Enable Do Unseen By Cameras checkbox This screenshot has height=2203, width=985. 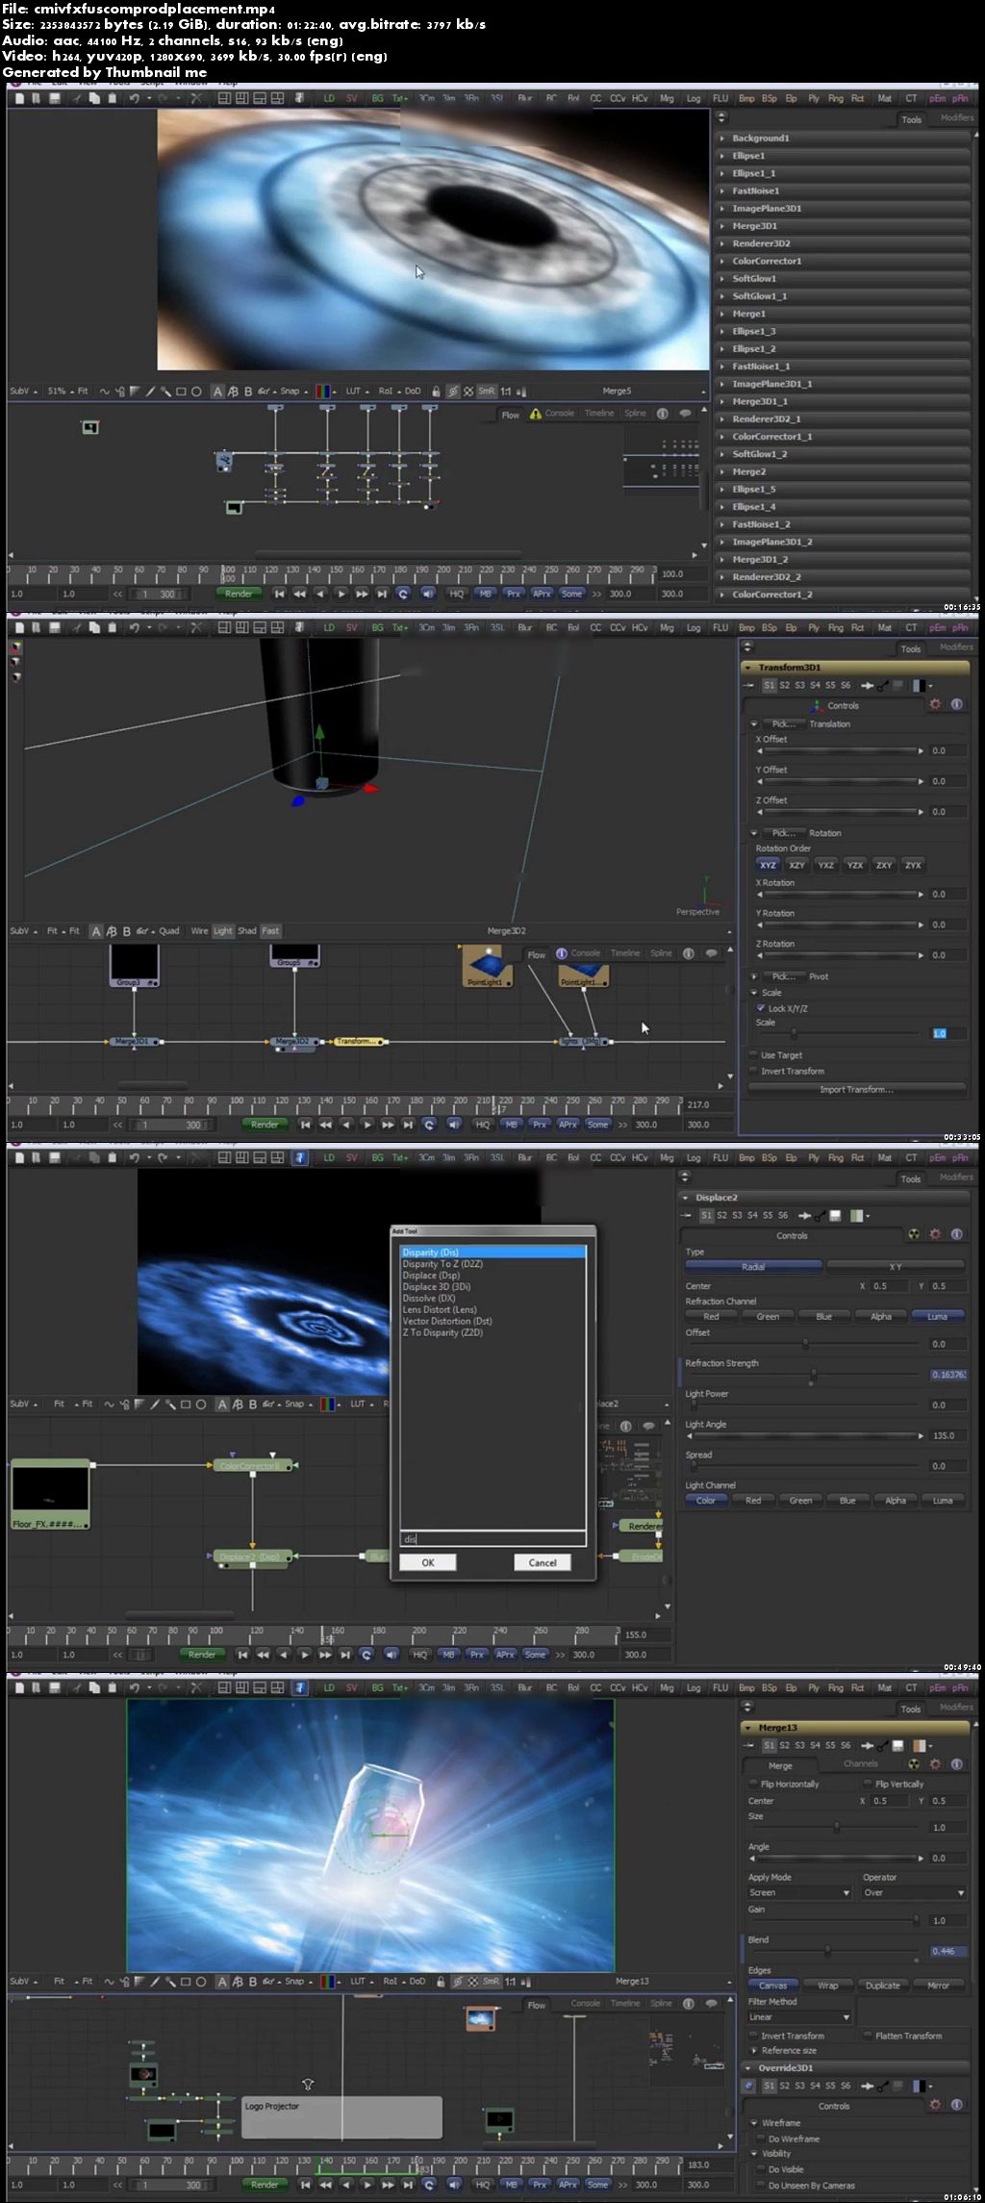click(x=761, y=2185)
